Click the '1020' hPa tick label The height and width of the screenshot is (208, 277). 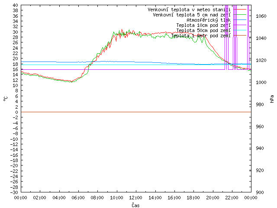click(x=261, y=61)
